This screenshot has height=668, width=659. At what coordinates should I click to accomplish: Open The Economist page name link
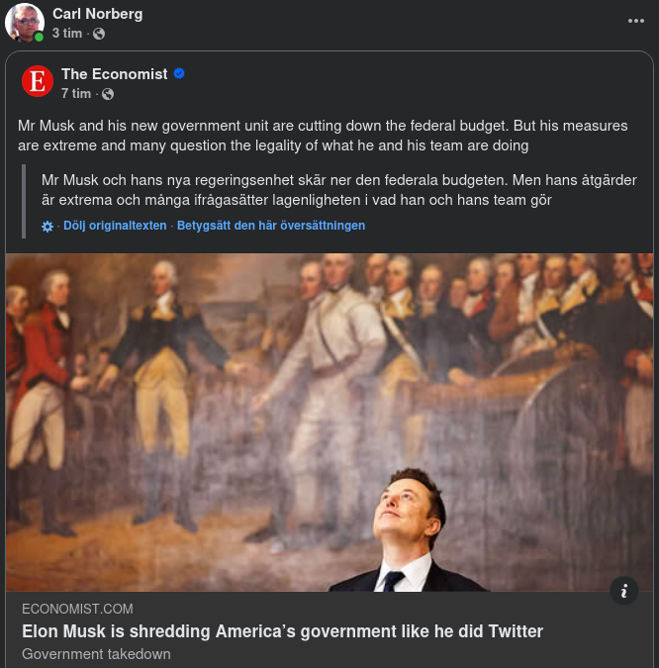(x=114, y=74)
